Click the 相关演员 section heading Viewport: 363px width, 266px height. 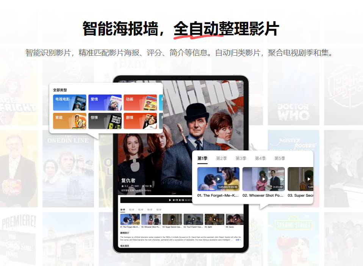click(125, 246)
